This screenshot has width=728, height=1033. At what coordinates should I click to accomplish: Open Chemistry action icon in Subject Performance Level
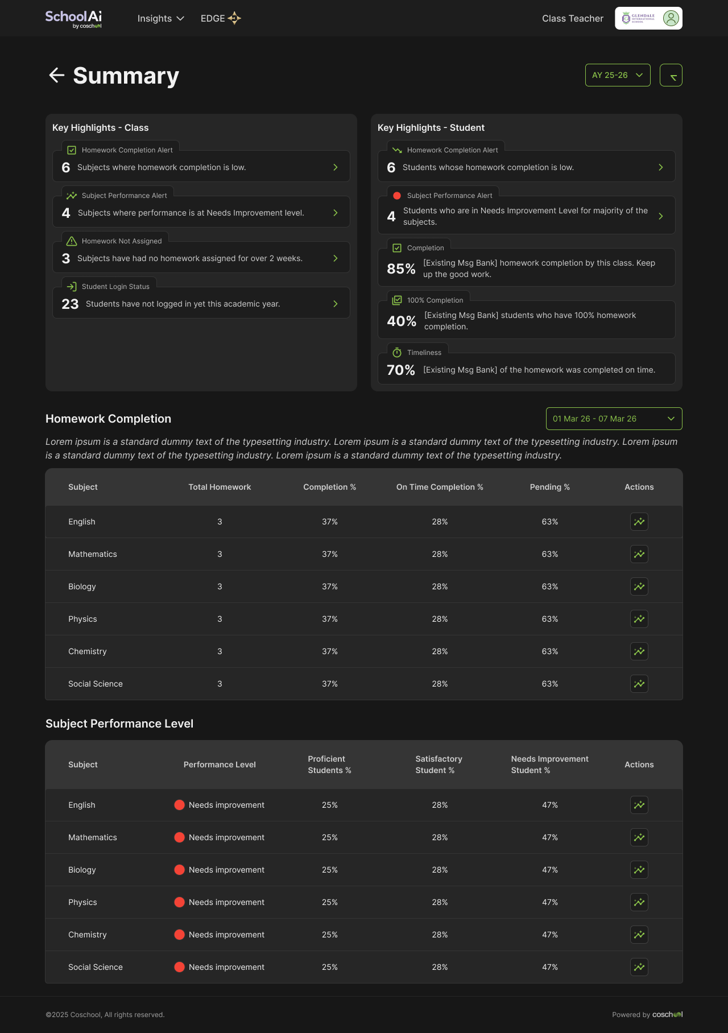point(639,935)
